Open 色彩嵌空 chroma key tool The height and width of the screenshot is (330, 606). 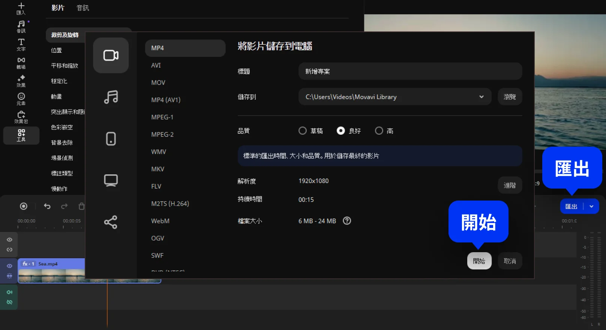click(x=62, y=127)
